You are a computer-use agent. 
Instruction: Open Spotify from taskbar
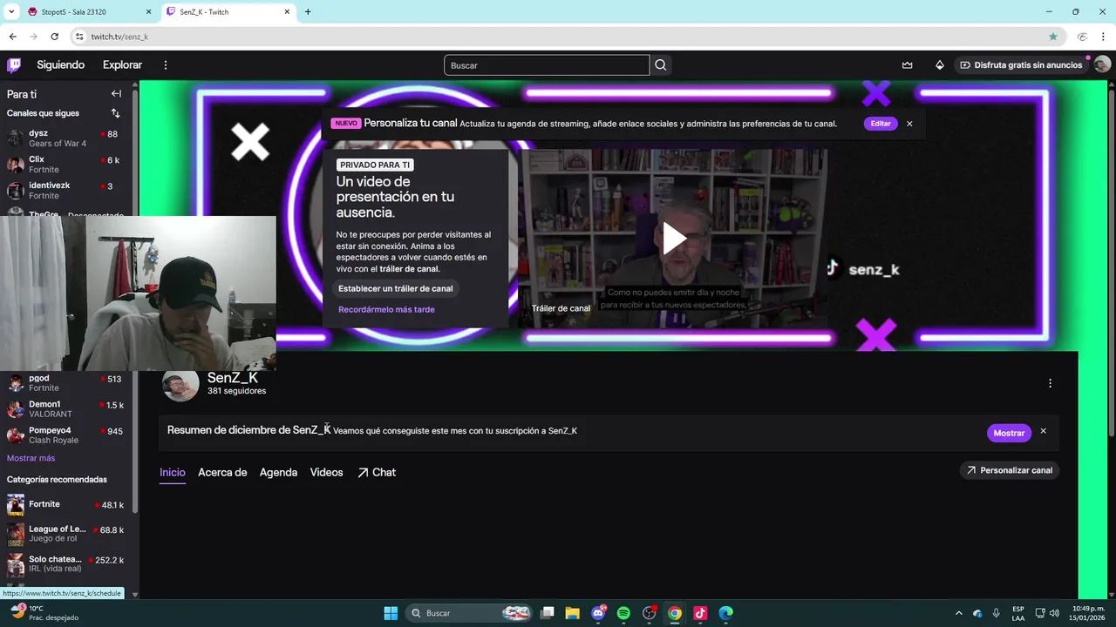[623, 613]
